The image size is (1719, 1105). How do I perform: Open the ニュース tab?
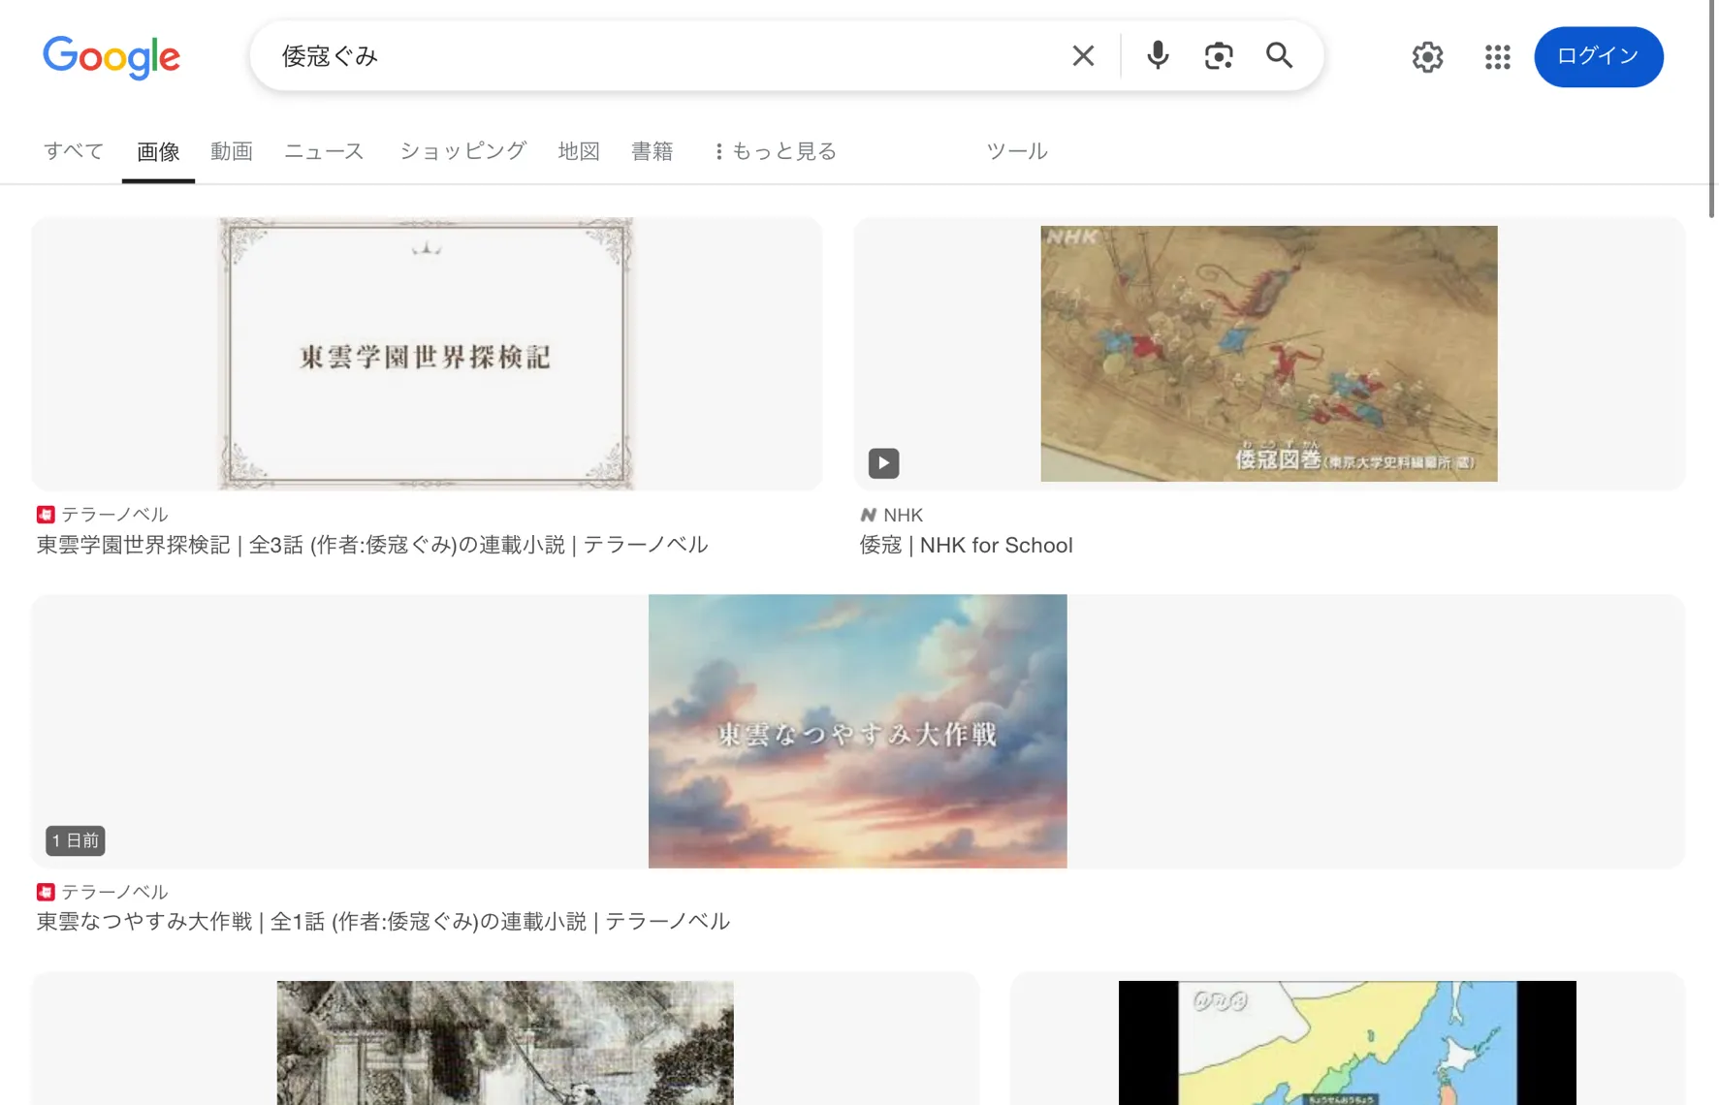(324, 151)
